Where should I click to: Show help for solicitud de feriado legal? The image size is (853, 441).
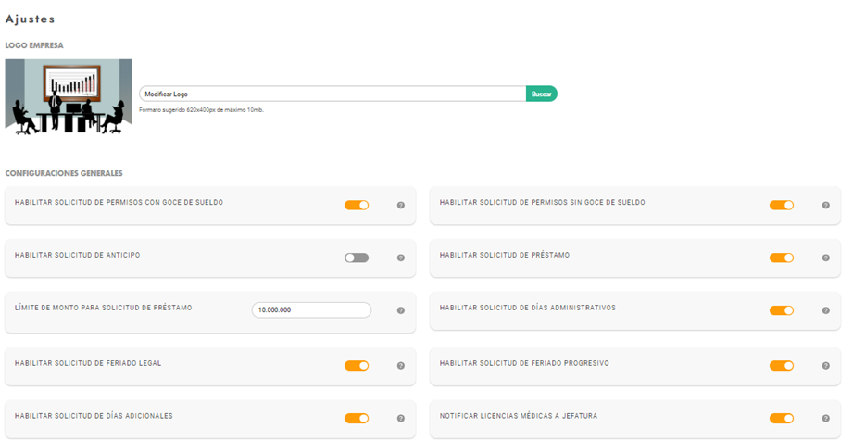401,365
